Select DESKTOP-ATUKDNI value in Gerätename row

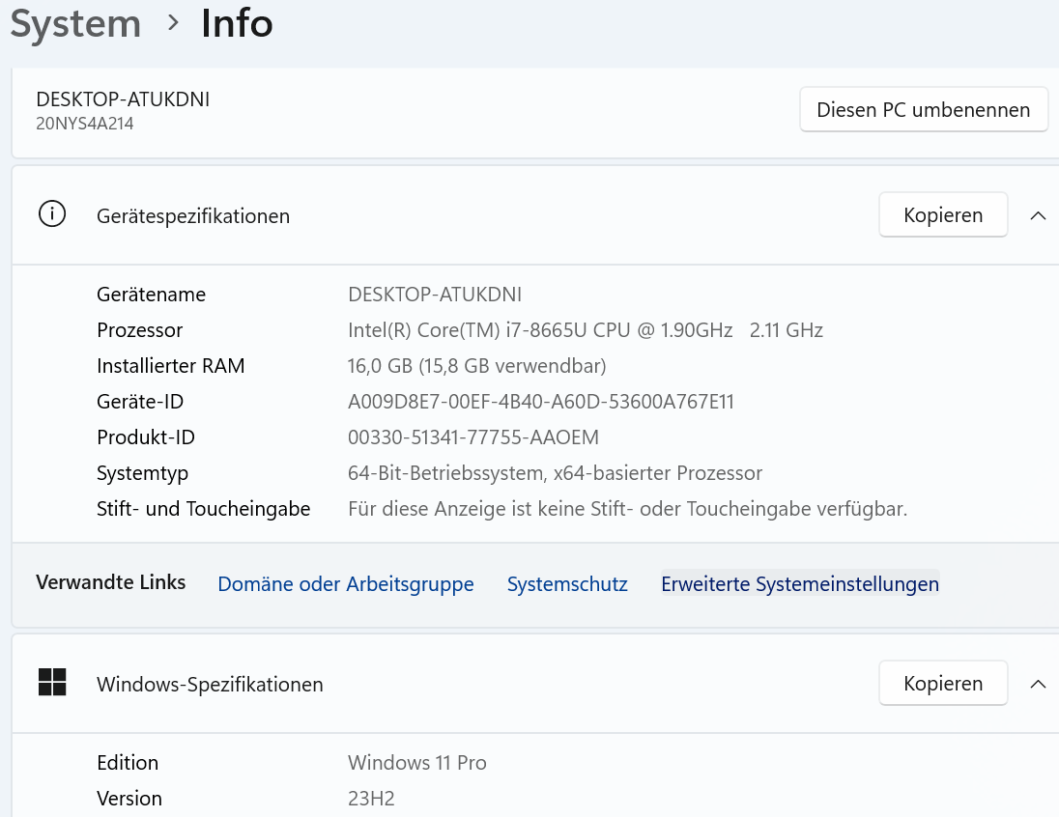click(435, 295)
